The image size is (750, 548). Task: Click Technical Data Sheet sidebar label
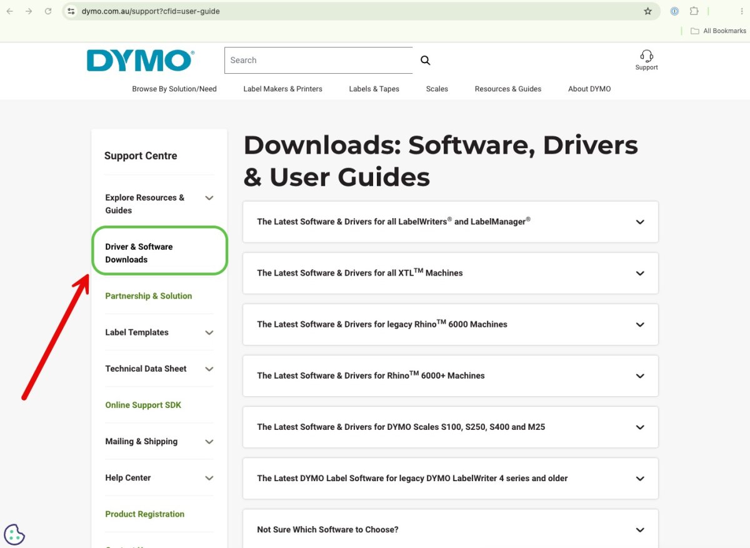[146, 369]
